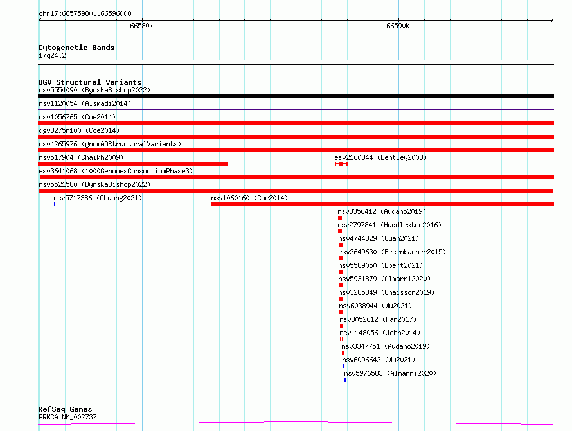Viewport: 572px width, 431px height.
Task: Open nsv6038944 (Wu2021) label
Action: pyautogui.click(x=375, y=306)
